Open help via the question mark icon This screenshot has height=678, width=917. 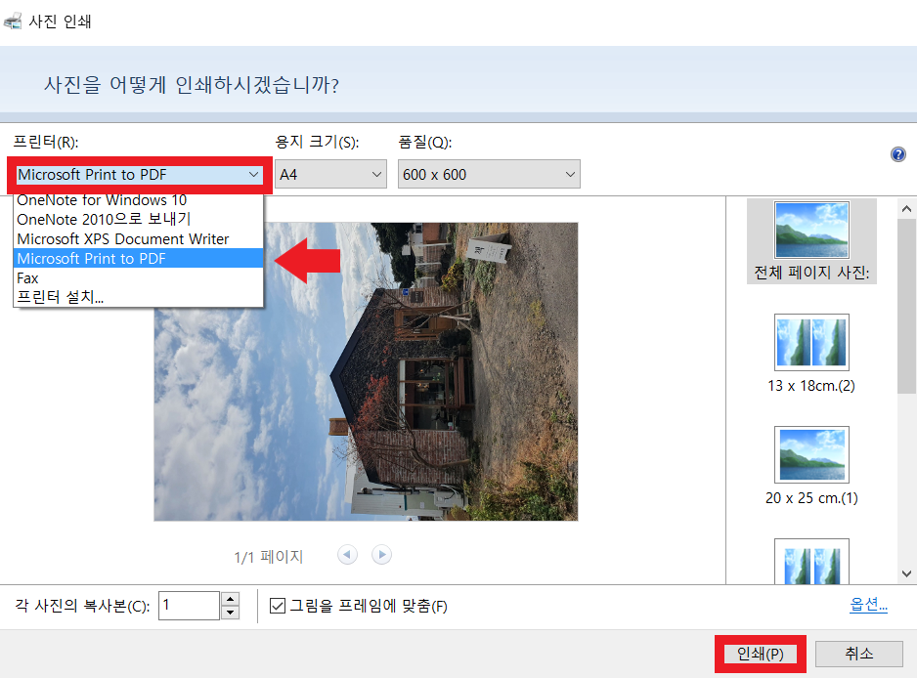(897, 154)
